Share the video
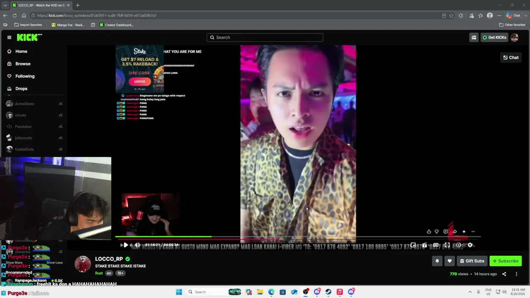530x298 pixels. tap(504, 274)
